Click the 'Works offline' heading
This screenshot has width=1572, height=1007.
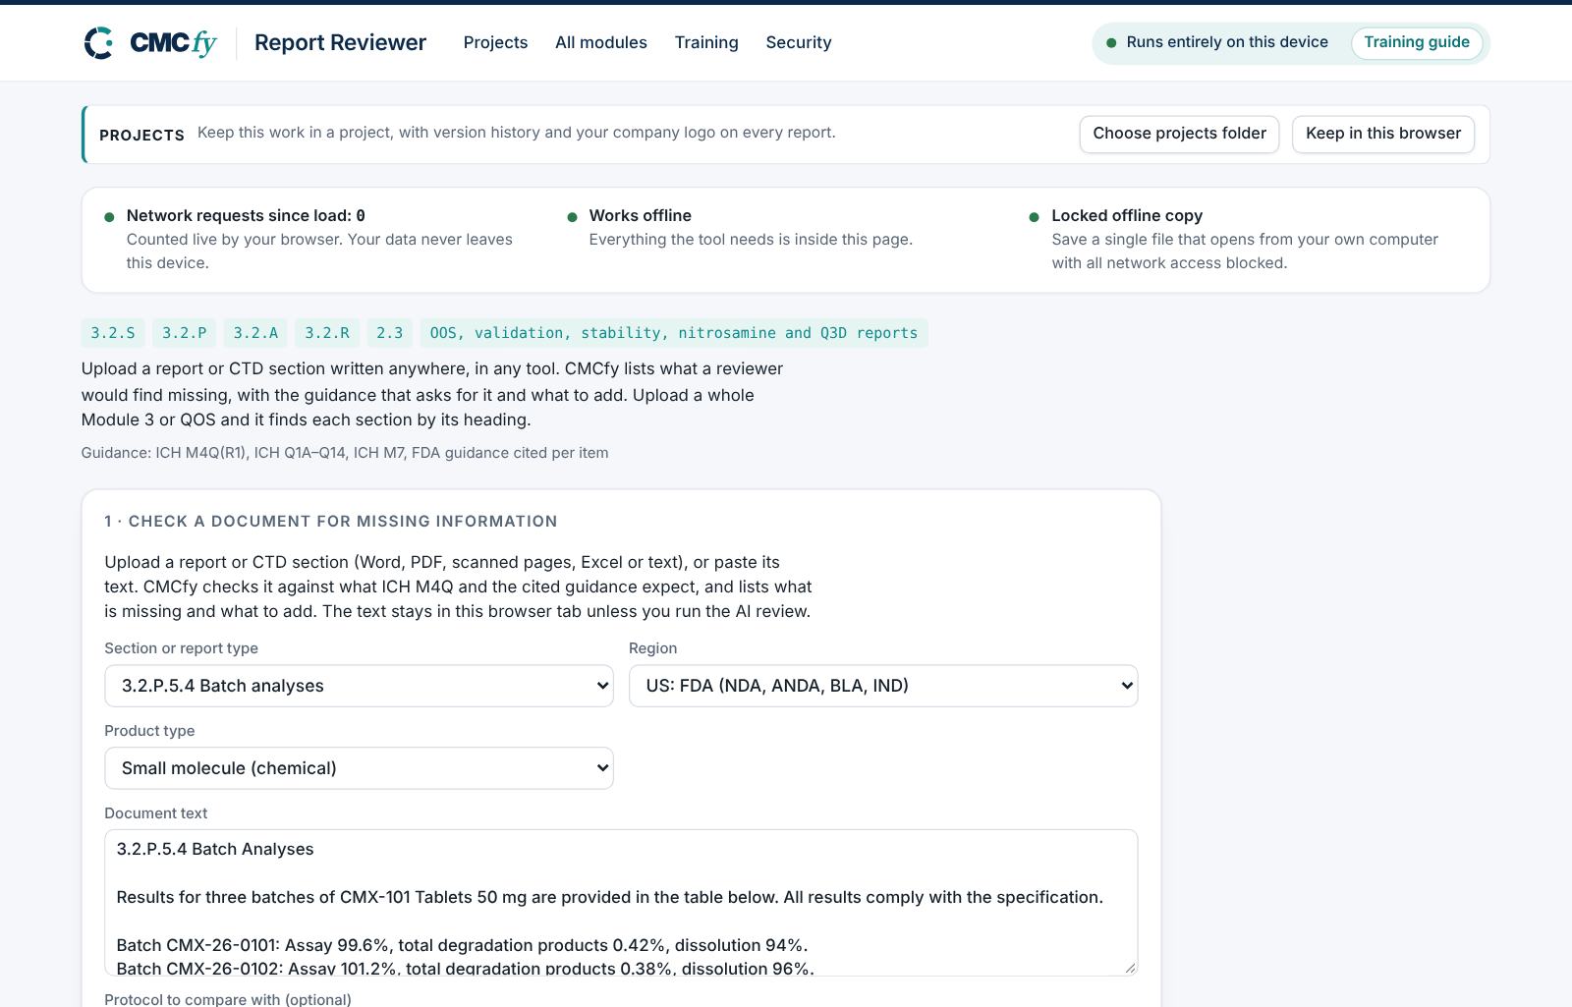tap(641, 216)
